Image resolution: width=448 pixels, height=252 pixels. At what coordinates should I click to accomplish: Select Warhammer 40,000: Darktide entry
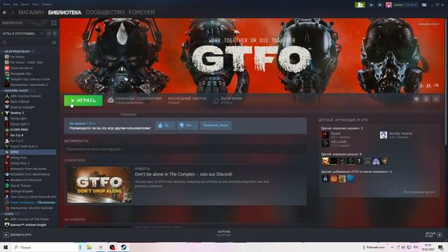click(x=31, y=208)
